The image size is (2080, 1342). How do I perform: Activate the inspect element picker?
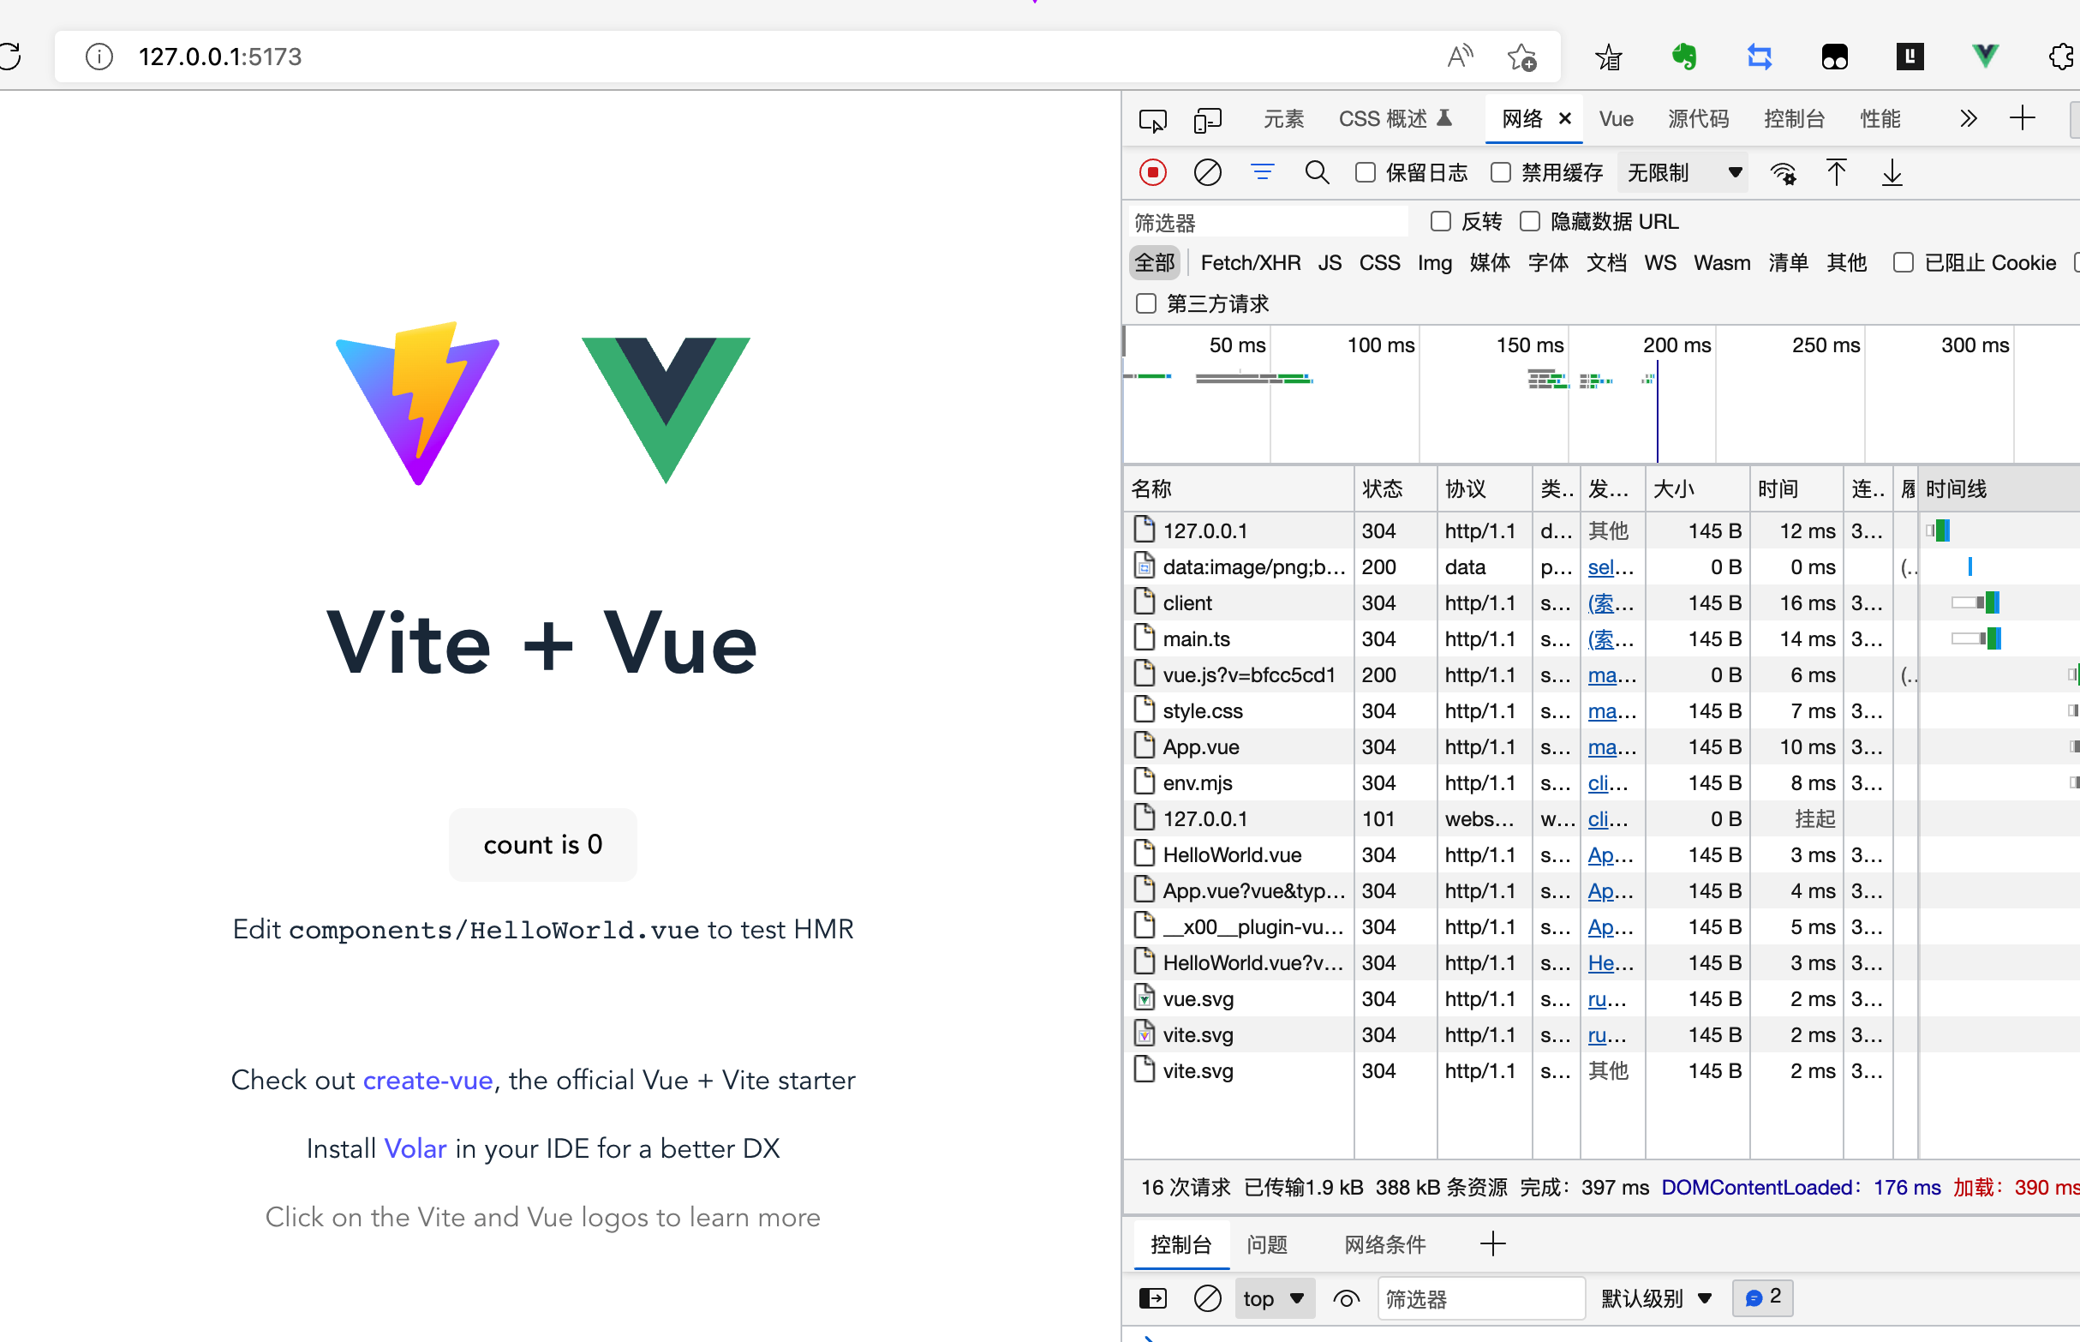[1152, 119]
